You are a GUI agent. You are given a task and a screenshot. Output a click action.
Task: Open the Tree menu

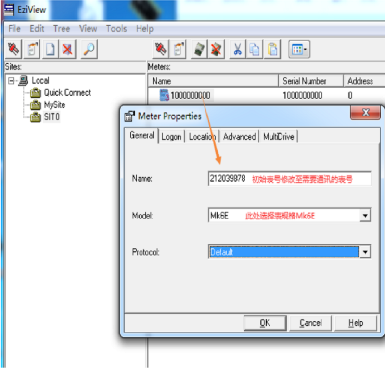(x=62, y=29)
